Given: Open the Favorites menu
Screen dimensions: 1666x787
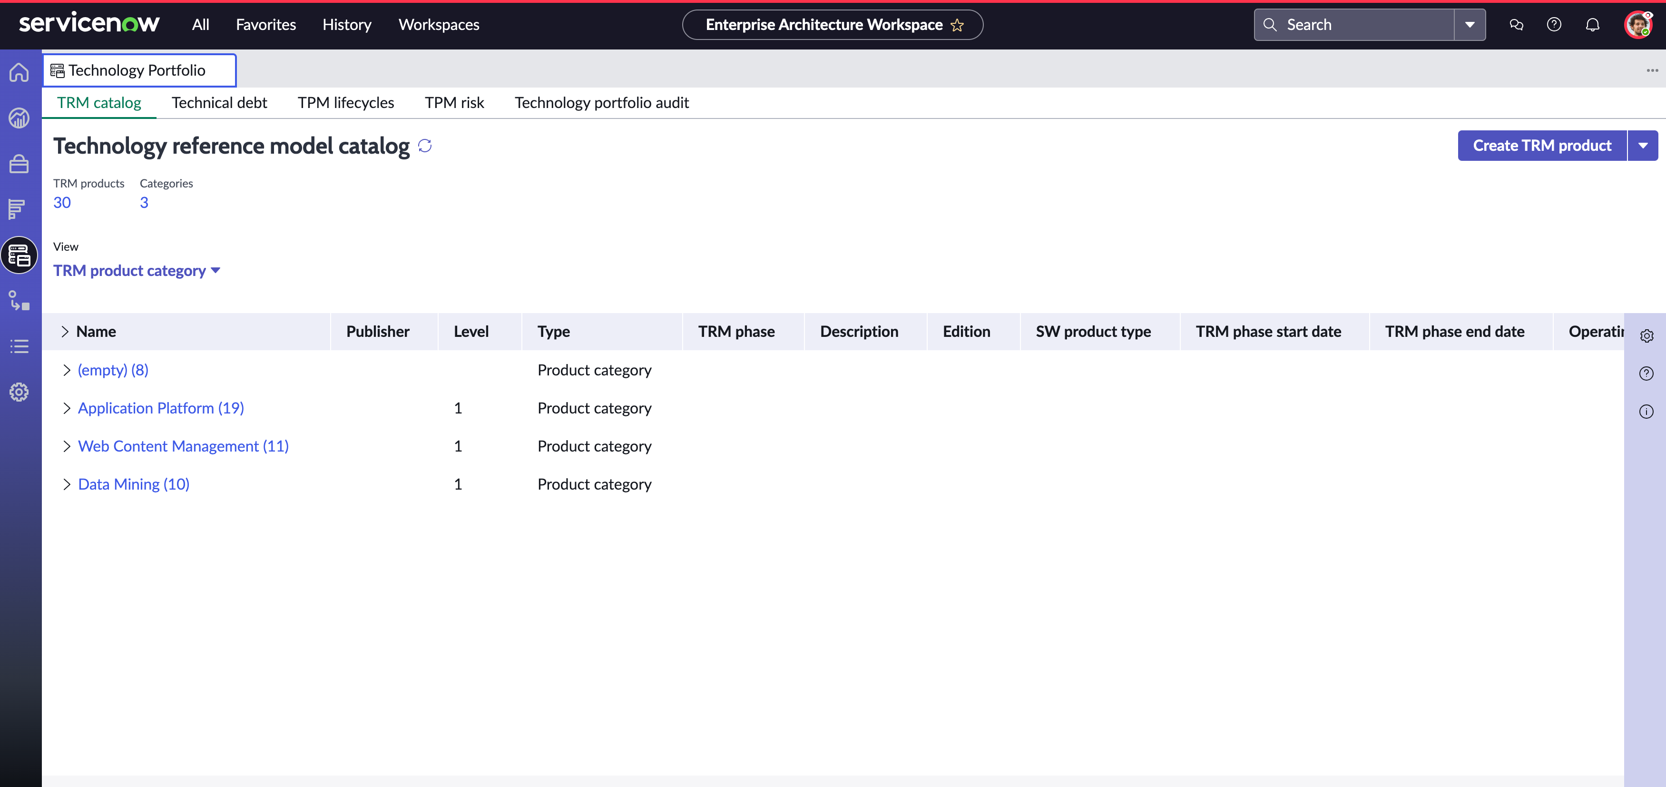Looking at the screenshot, I should click(x=266, y=25).
